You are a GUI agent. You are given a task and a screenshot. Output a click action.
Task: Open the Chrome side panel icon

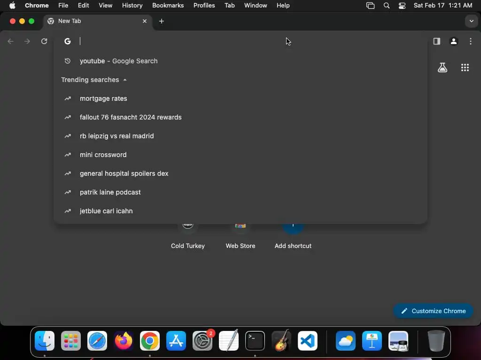tap(436, 41)
